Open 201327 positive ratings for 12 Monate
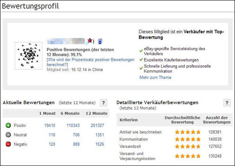Viewport: 235px width, 166px height. point(97,126)
